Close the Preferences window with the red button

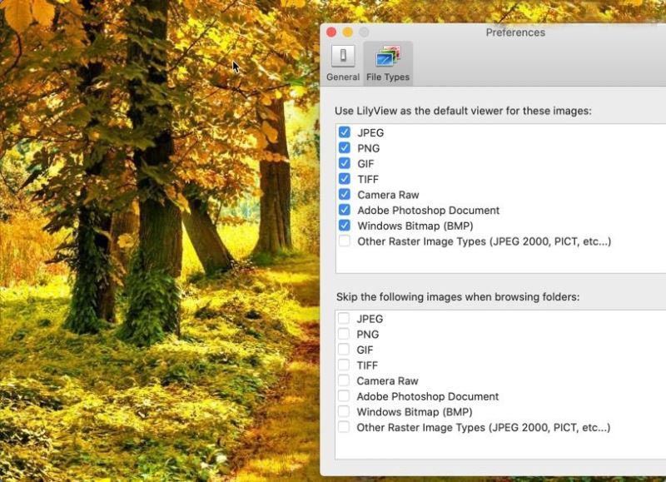point(331,32)
